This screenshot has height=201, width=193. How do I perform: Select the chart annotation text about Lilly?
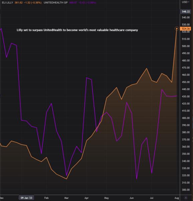(77, 30)
